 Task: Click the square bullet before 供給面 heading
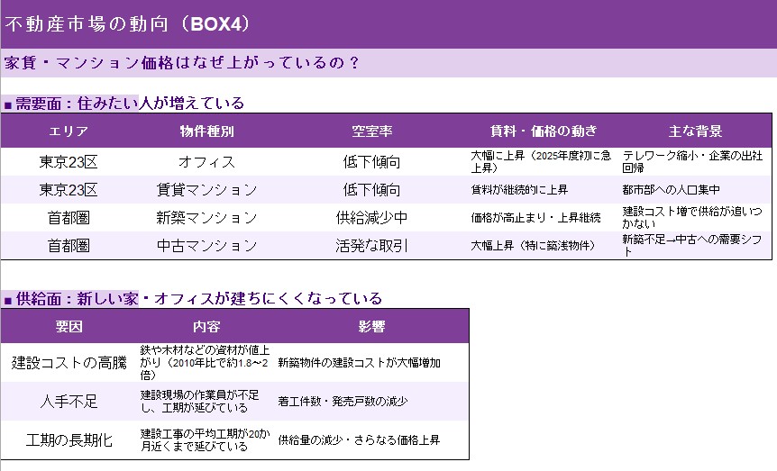8,300
